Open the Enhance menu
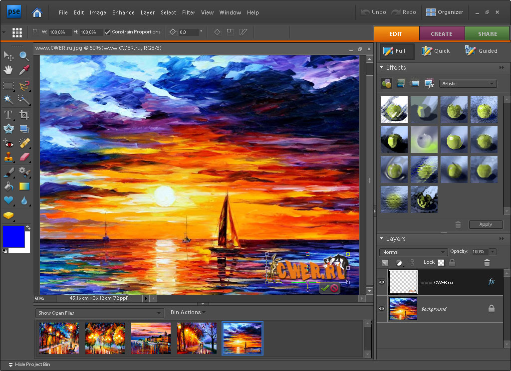 pyautogui.click(x=123, y=12)
